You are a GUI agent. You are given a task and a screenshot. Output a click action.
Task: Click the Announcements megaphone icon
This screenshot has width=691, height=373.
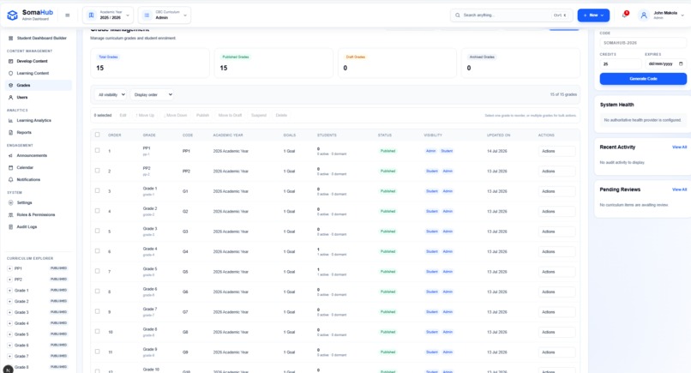pos(11,156)
